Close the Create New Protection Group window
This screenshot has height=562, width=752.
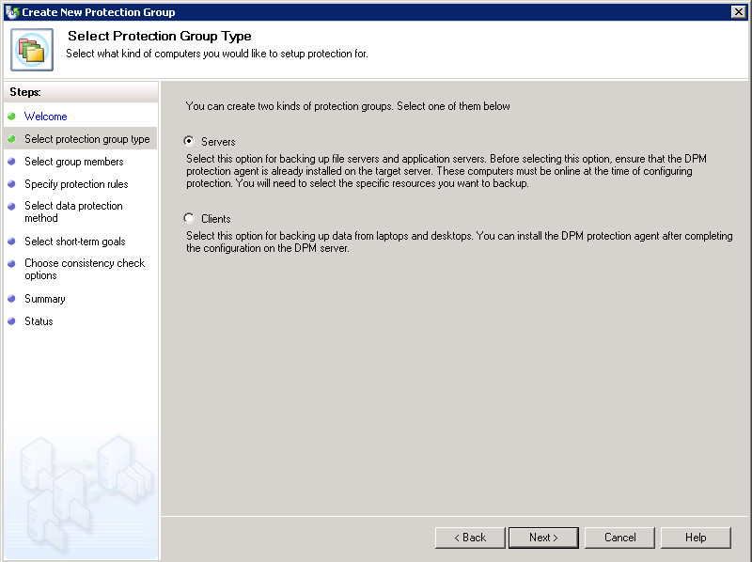pyautogui.click(x=739, y=12)
